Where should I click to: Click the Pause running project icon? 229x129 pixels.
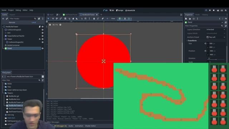(x=210, y=10)
